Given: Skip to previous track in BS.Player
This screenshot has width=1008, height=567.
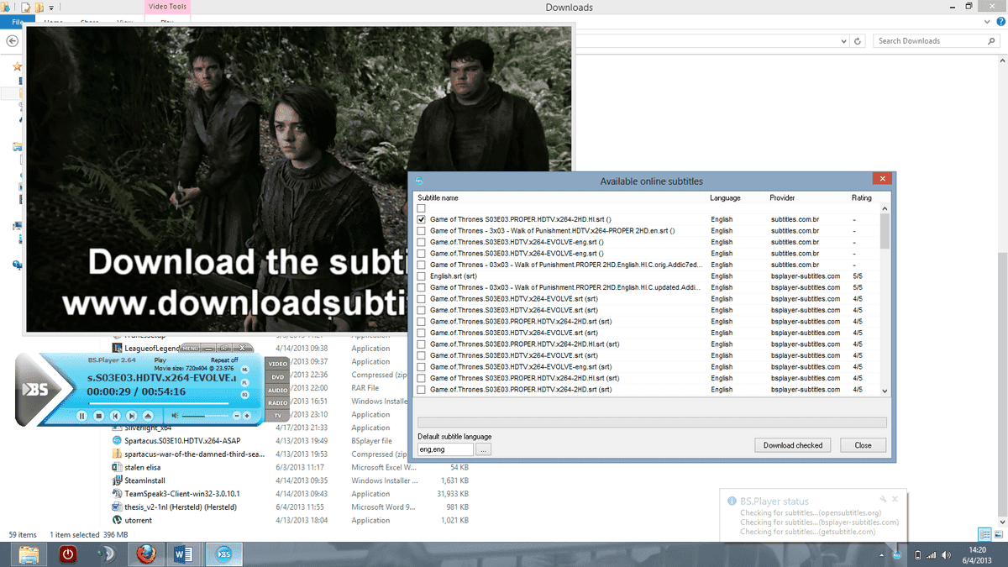Looking at the screenshot, I should pos(115,416).
